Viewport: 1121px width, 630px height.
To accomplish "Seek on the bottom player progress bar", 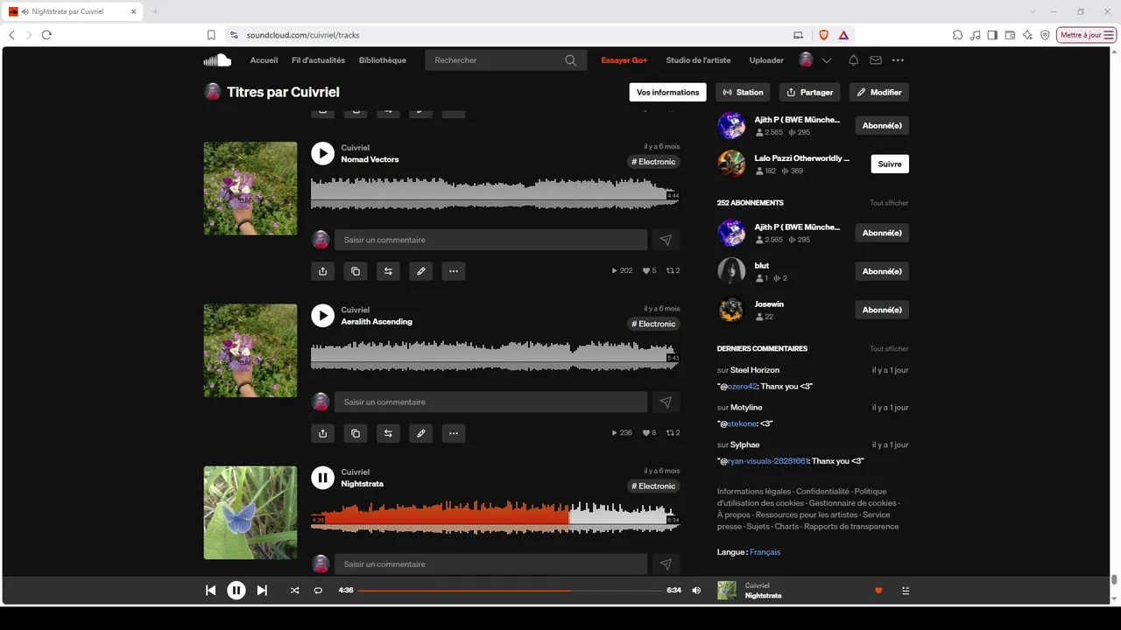I will (x=510, y=591).
